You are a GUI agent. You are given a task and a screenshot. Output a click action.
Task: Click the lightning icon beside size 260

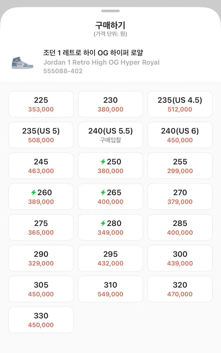tap(34, 193)
